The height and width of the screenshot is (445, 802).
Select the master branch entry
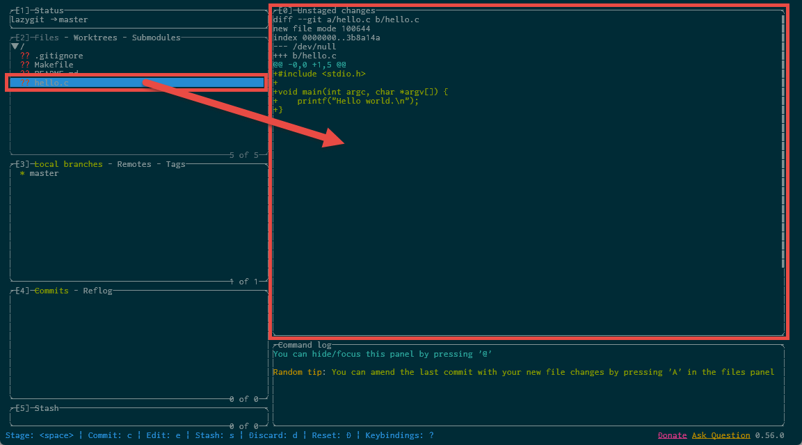tap(44, 173)
